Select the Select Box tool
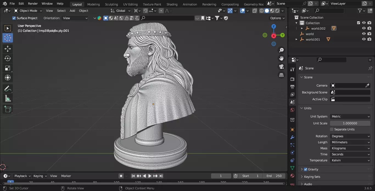Viewport: 375px width, 191px height. 8,28
